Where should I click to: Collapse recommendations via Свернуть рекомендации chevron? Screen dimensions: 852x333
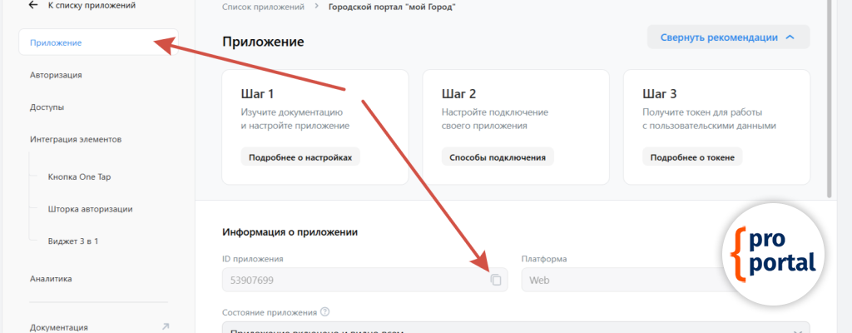tap(790, 37)
